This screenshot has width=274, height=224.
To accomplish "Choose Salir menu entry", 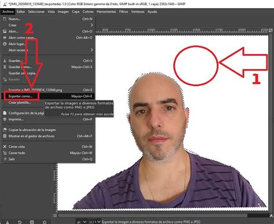I will click(48, 159).
